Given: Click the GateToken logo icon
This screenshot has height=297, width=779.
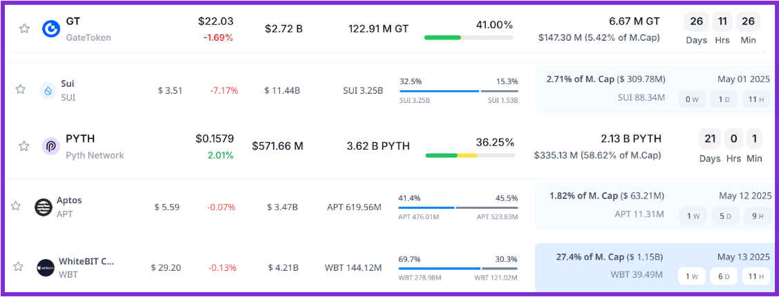Looking at the screenshot, I should 51,29.
